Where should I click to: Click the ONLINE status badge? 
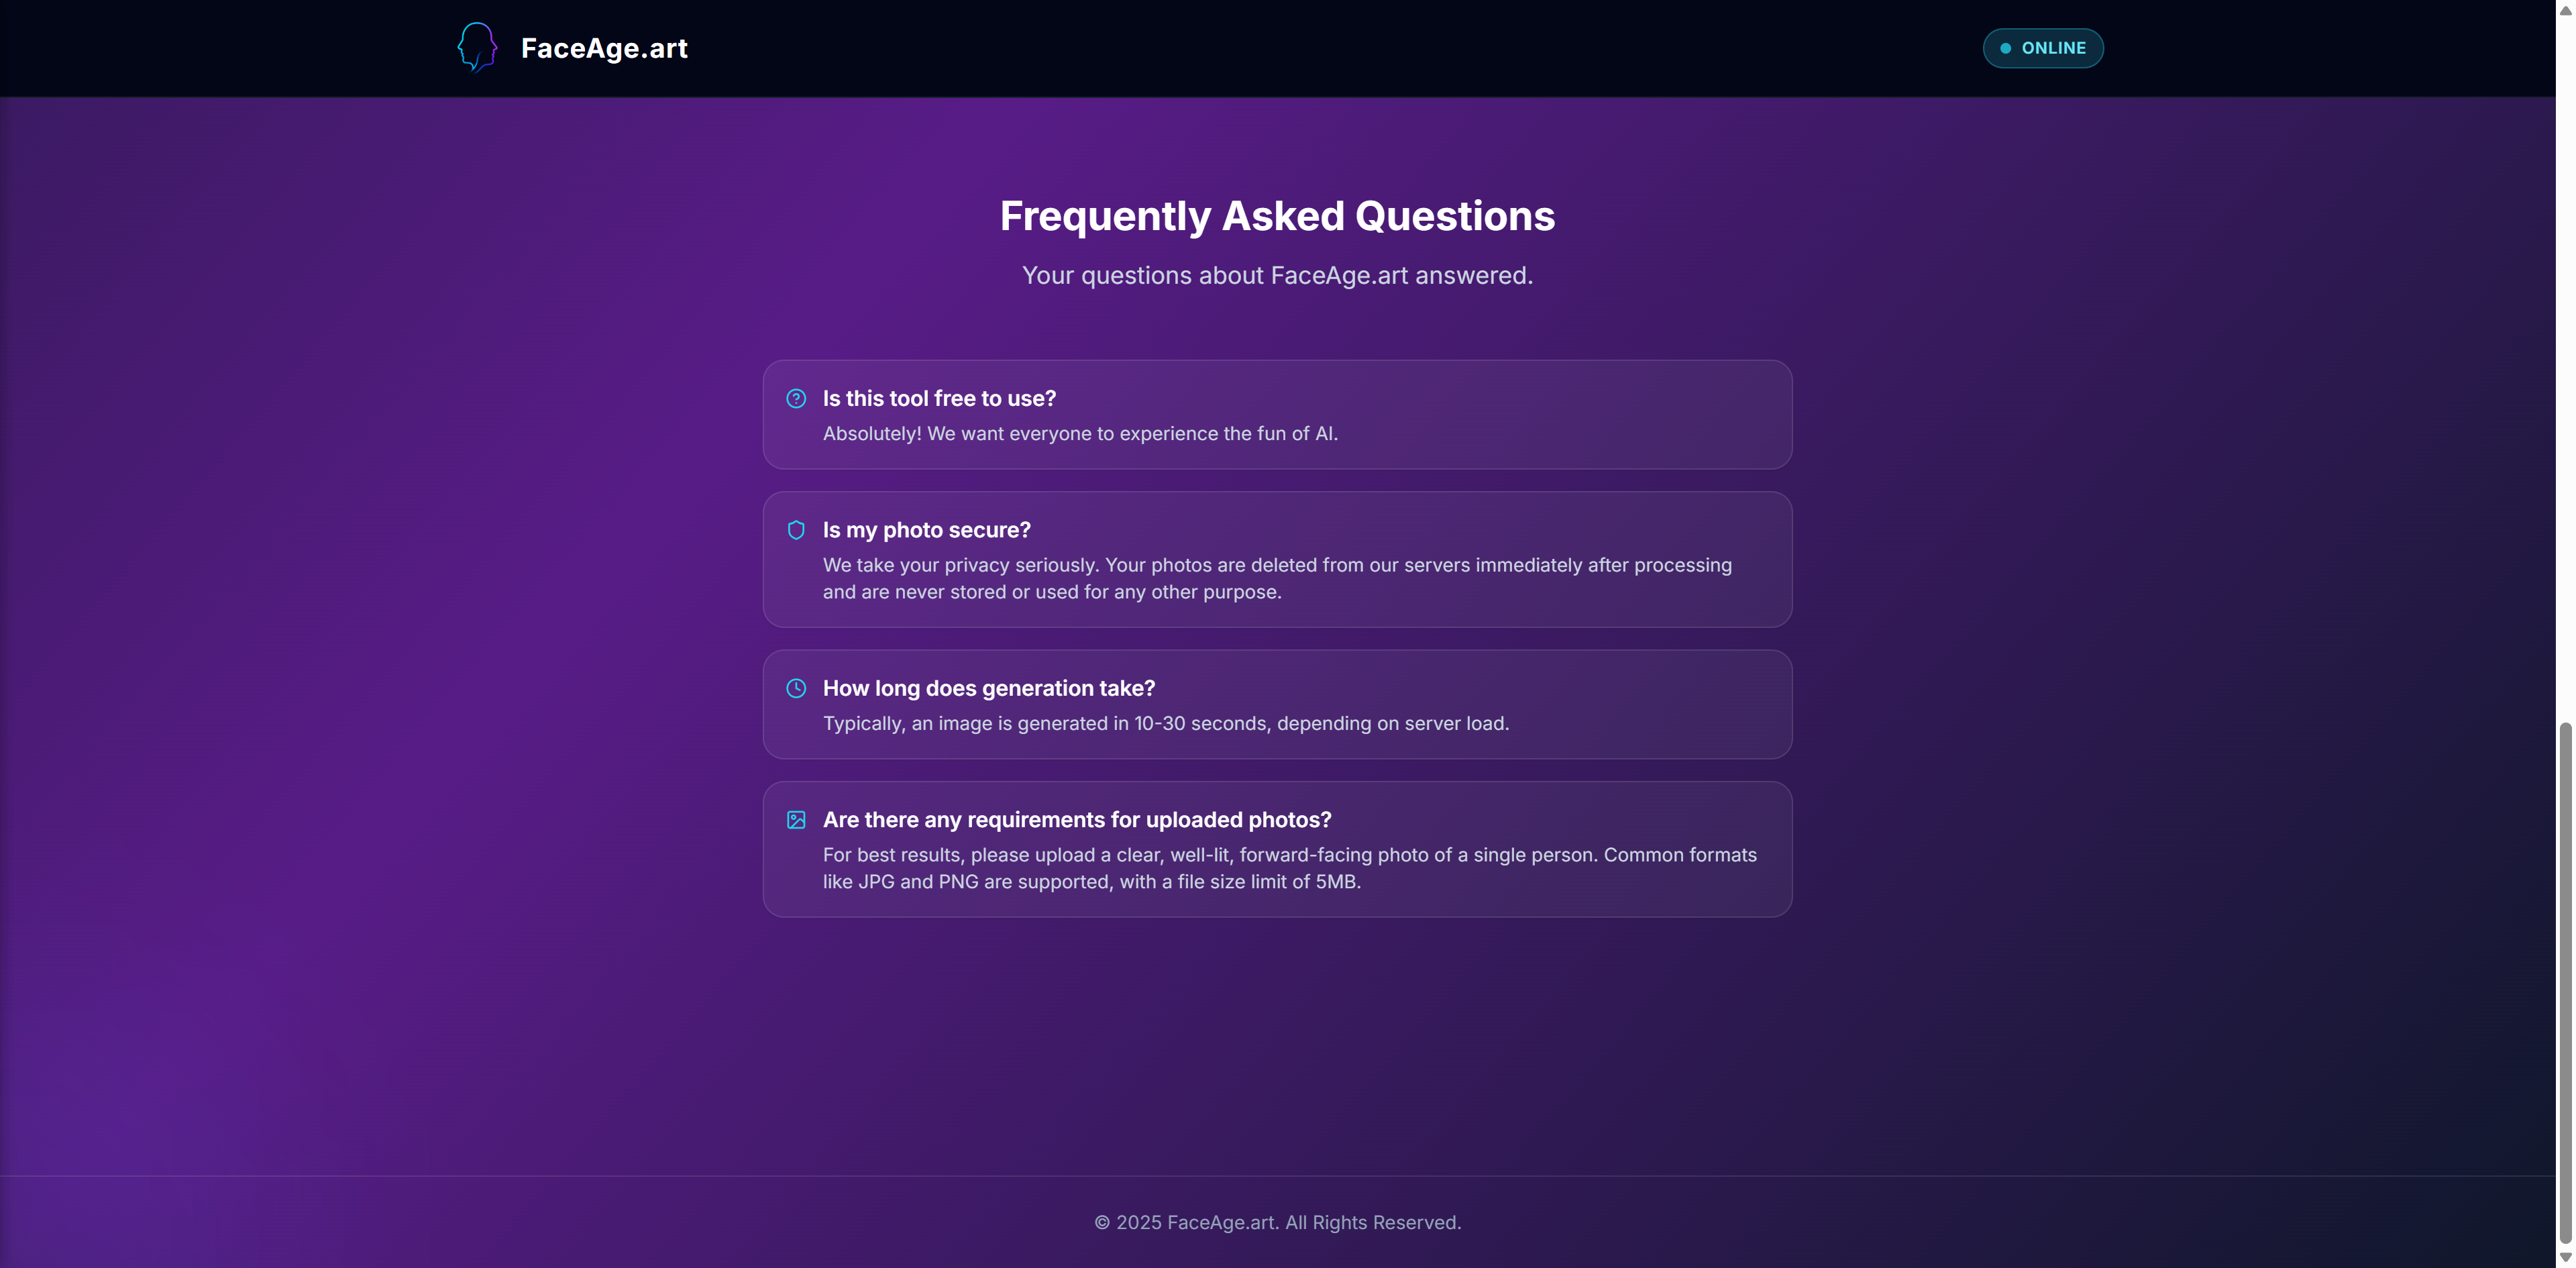point(2043,48)
